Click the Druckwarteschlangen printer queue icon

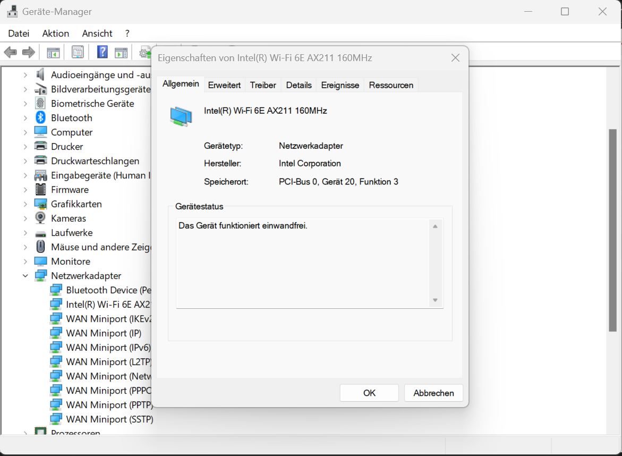click(40, 161)
